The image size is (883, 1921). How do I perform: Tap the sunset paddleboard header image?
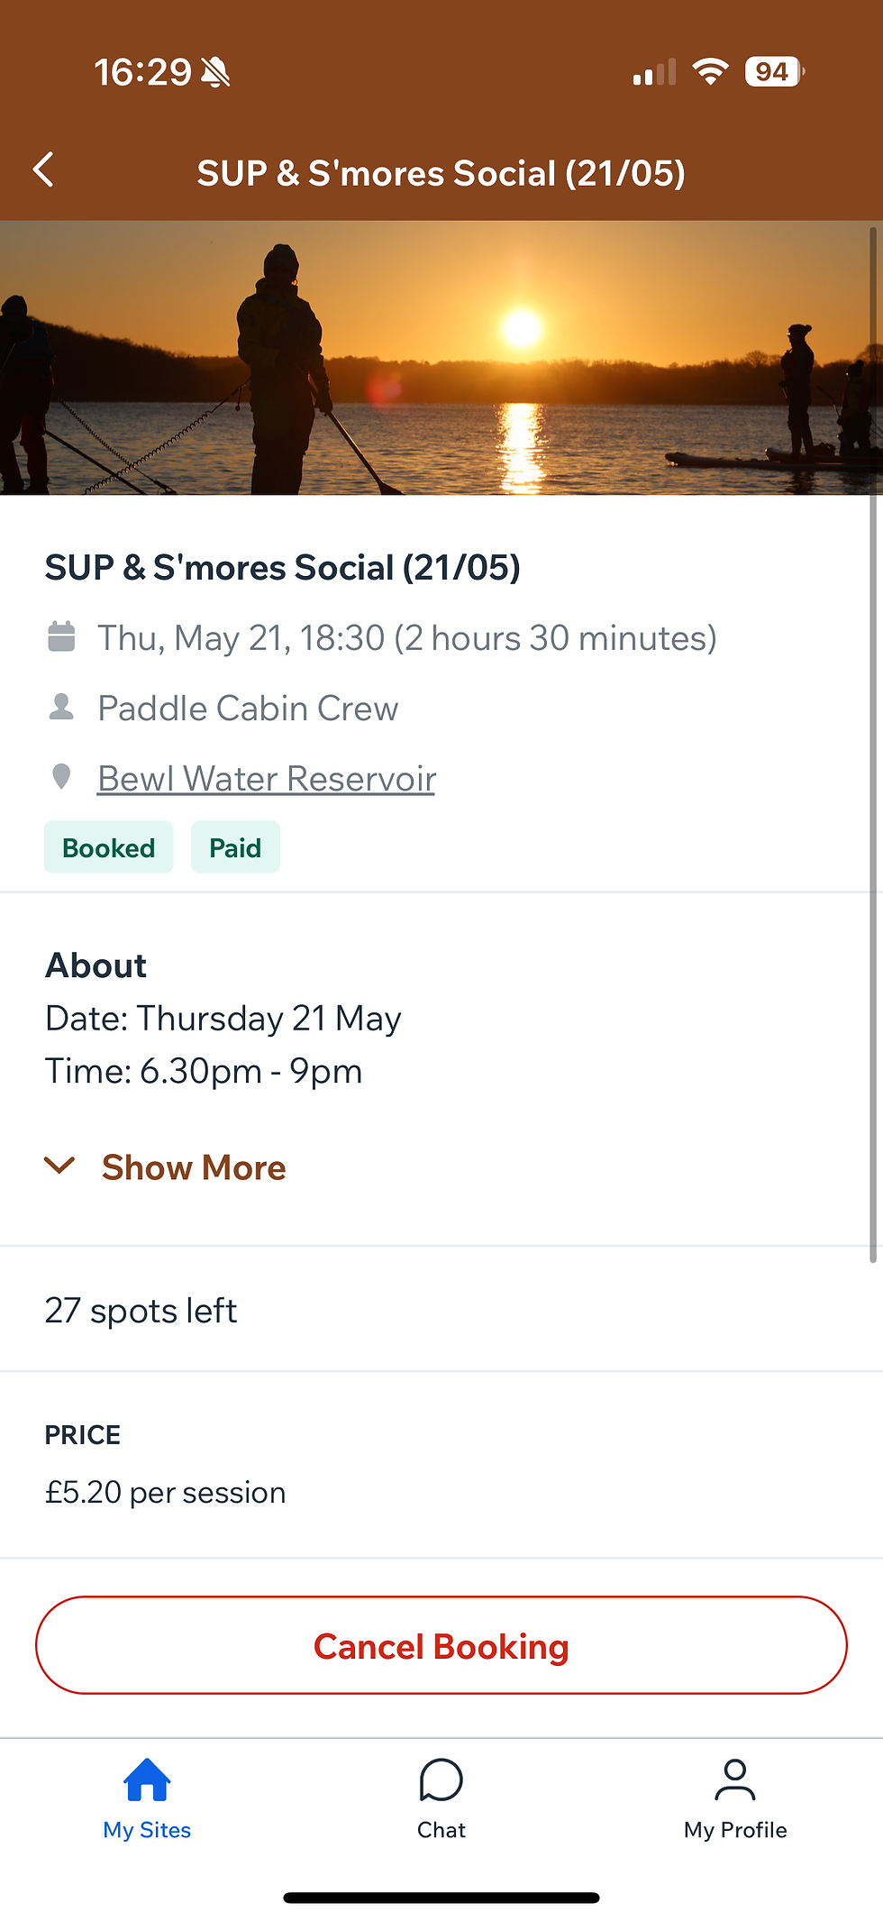[x=441, y=358]
